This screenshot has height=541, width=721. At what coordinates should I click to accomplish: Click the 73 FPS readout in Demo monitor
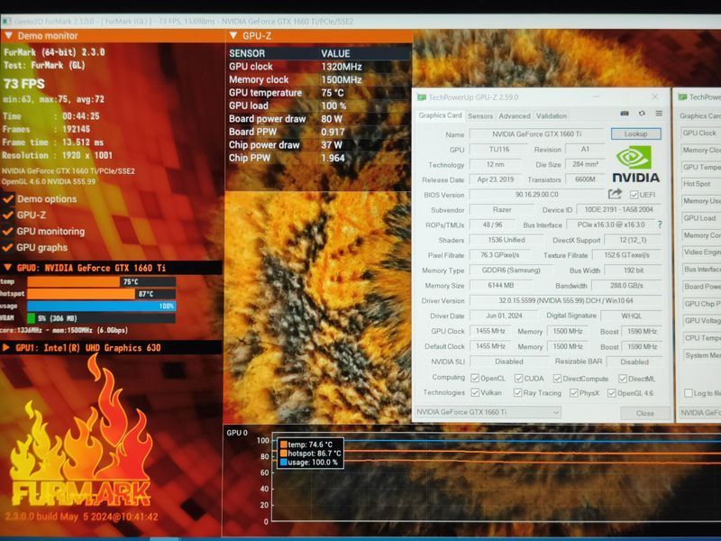point(24,84)
